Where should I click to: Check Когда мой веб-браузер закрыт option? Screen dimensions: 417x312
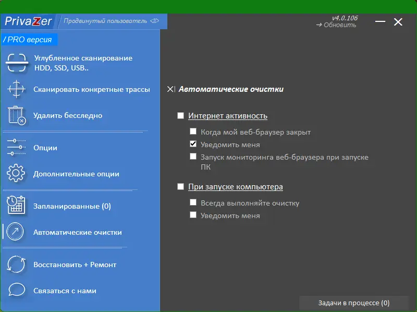193,131
